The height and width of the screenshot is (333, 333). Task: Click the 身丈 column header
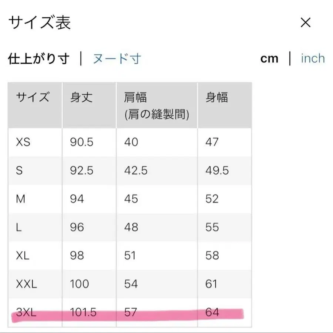pyautogui.click(x=82, y=97)
